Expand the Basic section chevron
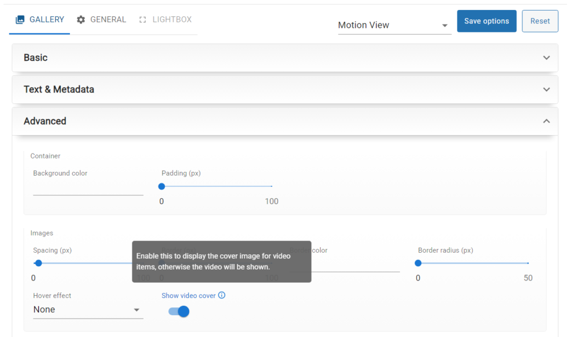 [546, 57]
